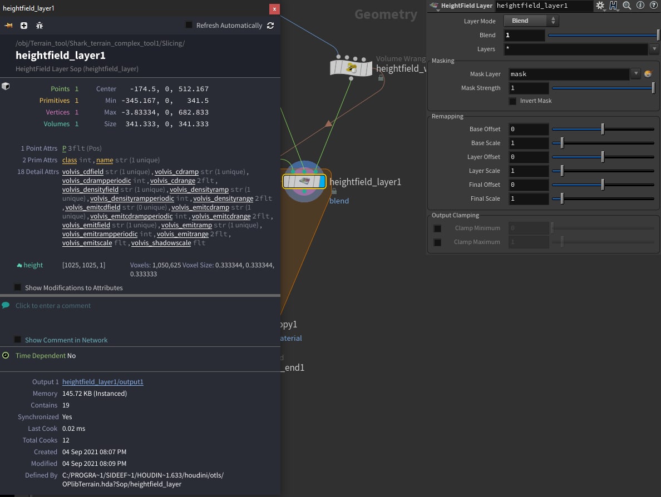The width and height of the screenshot is (661, 497).
Task: Enable the Invert Mask checkbox
Action: coord(512,101)
